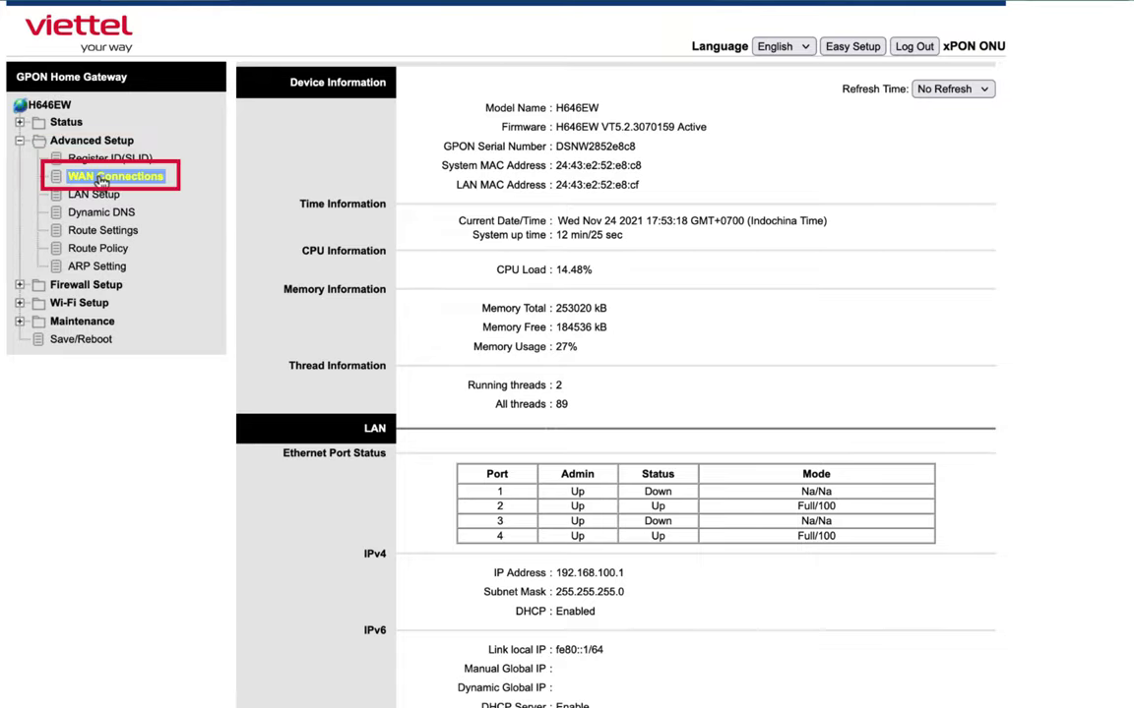Open the Refresh Time dropdown
Viewport: 1134px width, 708px height.
click(x=953, y=88)
